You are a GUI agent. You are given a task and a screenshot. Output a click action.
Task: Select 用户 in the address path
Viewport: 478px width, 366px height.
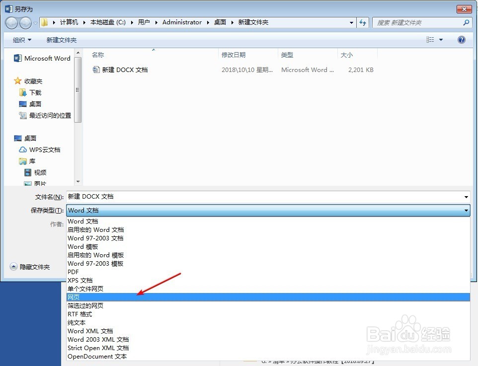144,22
